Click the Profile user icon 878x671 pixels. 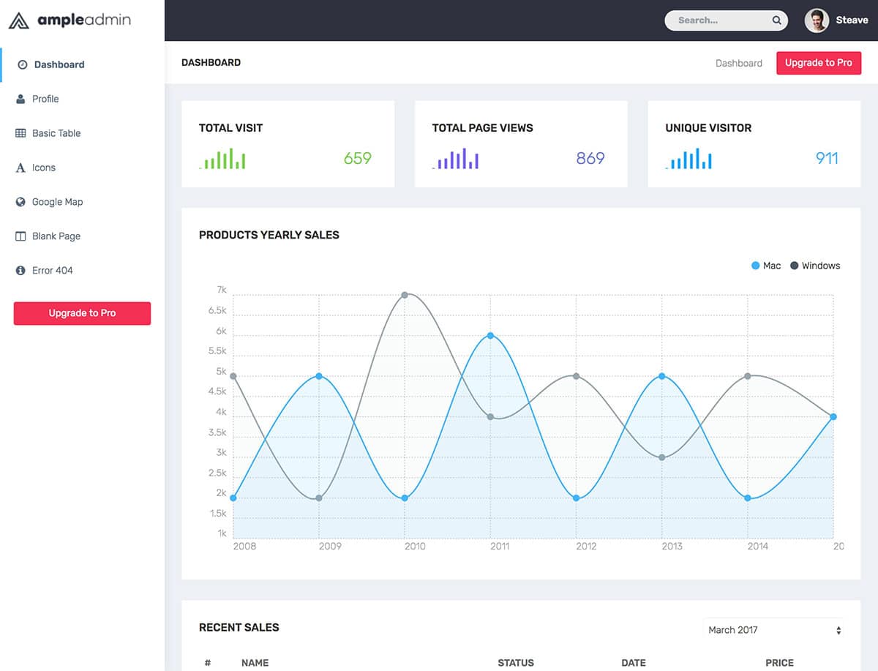(x=20, y=99)
